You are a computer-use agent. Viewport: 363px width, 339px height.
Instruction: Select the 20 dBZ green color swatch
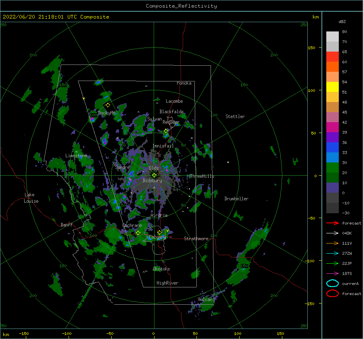tap(332, 168)
